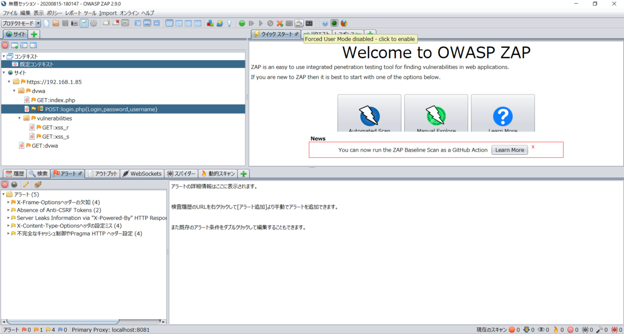
Task: Click the green circle set-break icon
Action: [242, 23]
